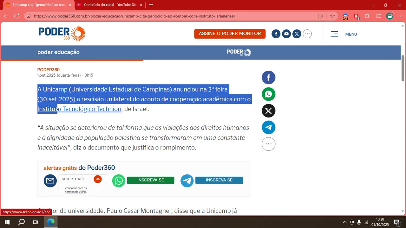
Task: Reload the current page
Action: pos(16,16)
